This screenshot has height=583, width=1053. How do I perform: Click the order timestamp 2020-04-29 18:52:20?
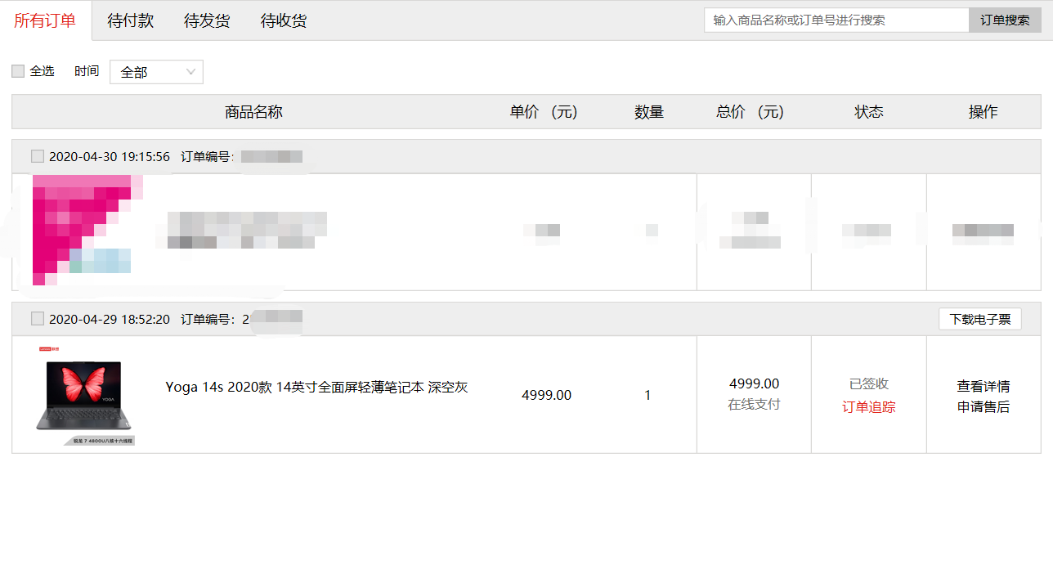(x=110, y=319)
